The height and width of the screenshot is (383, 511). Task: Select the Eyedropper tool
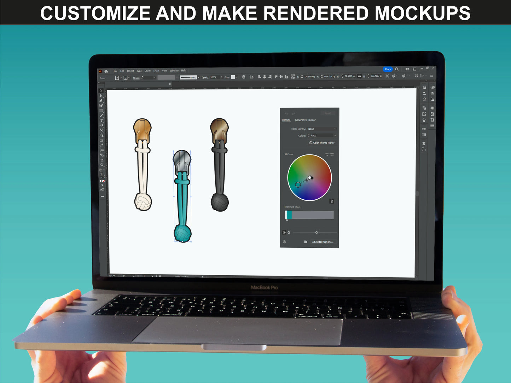pyautogui.click(x=101, y=145)
